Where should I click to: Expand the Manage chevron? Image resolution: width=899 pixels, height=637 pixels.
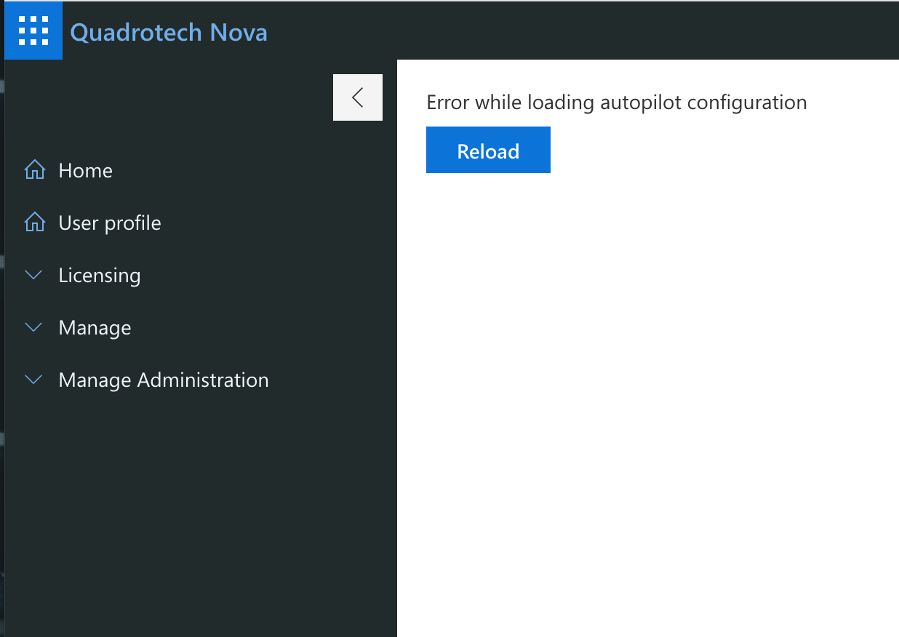[x=34, y=327]
